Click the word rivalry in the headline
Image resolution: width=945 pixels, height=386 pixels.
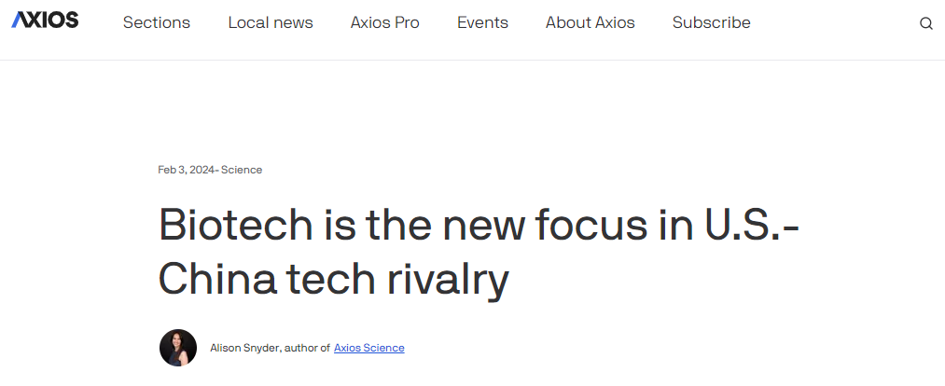click(448, 280)
